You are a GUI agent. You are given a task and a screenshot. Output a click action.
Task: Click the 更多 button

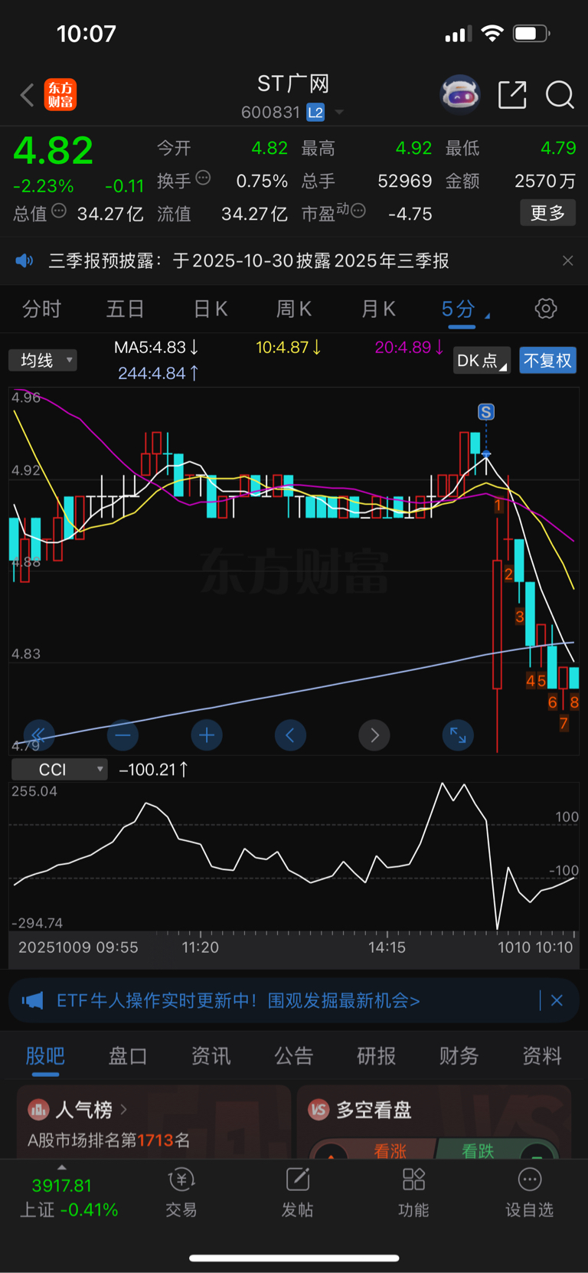pyautogui.click(x=547, y=212)
